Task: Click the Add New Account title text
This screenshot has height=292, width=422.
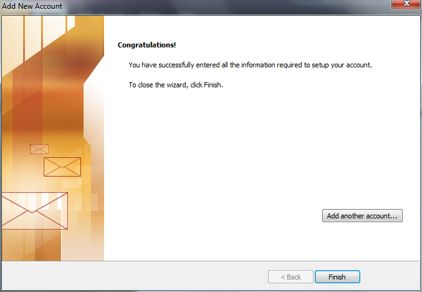Action: point(32,6)
